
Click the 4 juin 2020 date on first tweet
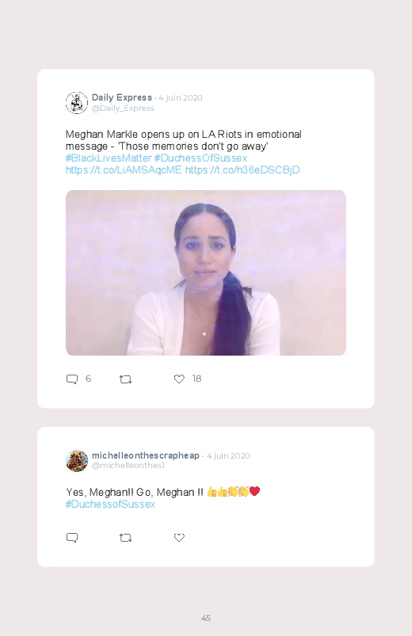click(x=180, y=97)
